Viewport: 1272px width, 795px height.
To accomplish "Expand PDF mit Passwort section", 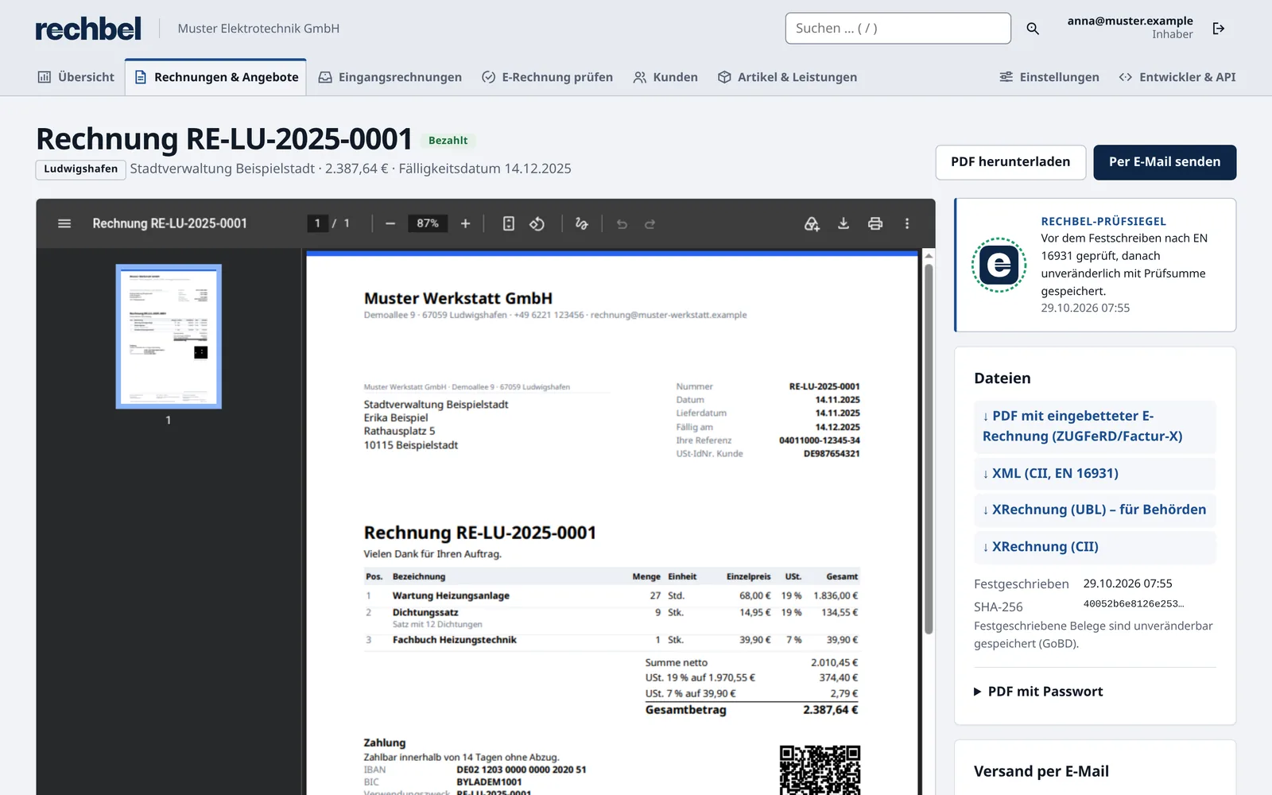I will coord(1039,692).
